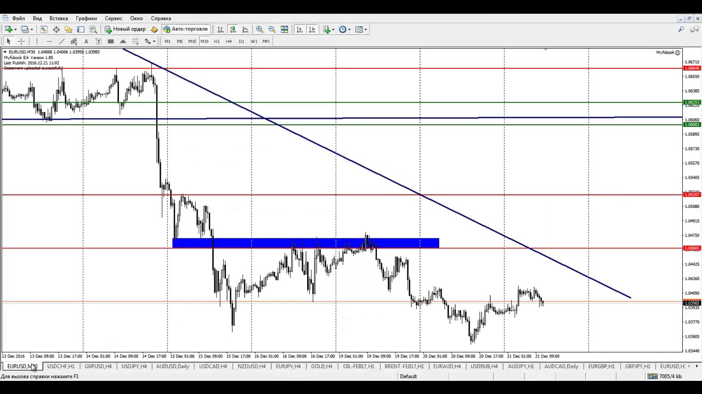
Task: Select the Crosshair tool
Action: point(21,41)
